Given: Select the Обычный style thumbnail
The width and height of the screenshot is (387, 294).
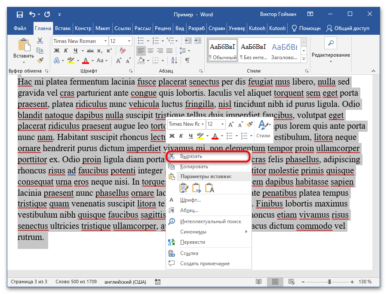Looking at the screenshot, I should point(223,51).
